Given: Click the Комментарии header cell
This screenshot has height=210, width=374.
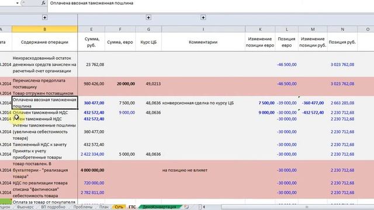Looking at the screenshot, I should click(x=203, y=42).
